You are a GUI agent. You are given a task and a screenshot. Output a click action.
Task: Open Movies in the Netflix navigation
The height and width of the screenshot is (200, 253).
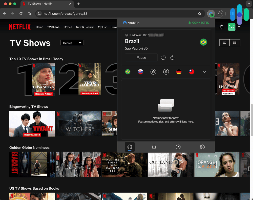(x=68, y=27)
